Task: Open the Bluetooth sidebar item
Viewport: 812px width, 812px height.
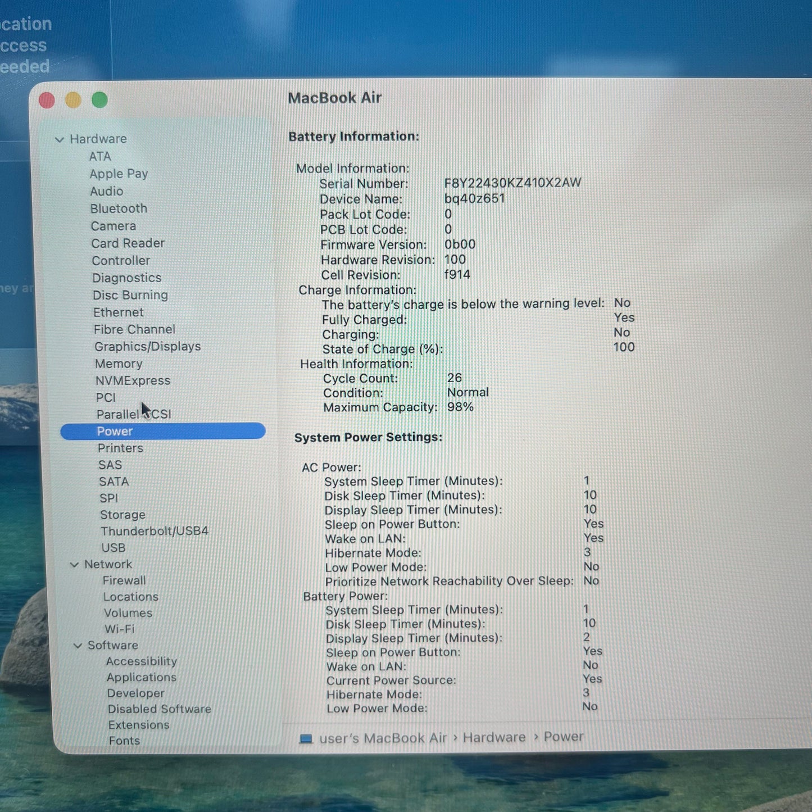Action: tap(119, 208)
